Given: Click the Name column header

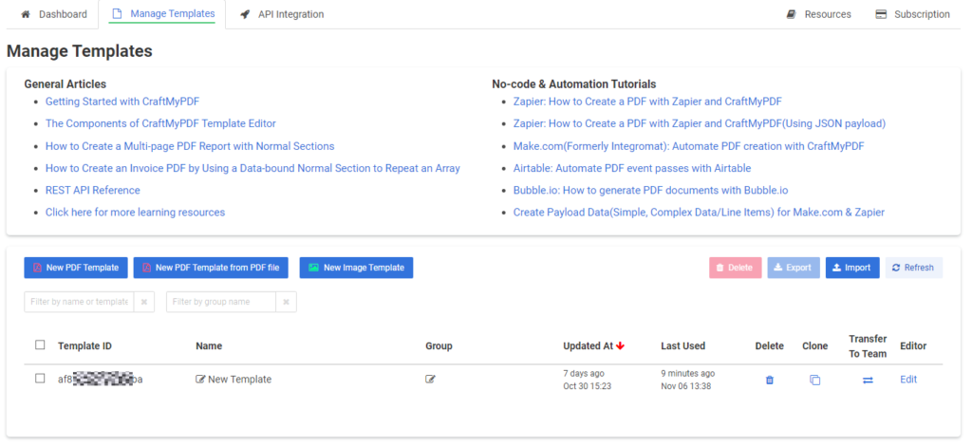Looking at the screenshot, I should point(209,345).
